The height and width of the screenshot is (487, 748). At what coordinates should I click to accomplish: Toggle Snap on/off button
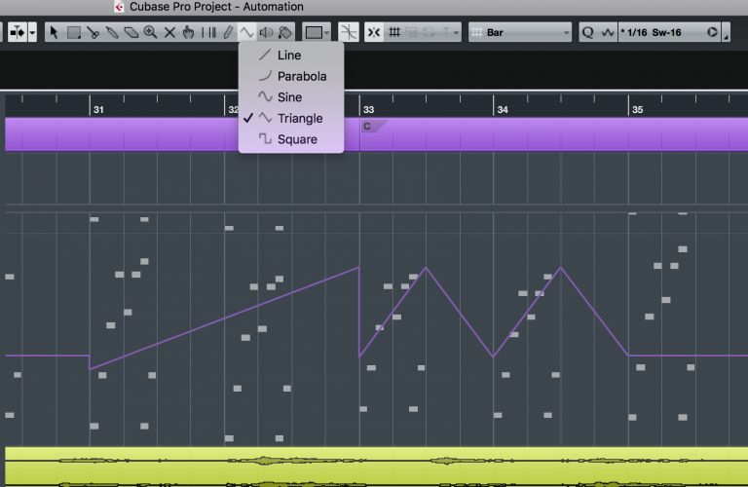pos(374,32)
